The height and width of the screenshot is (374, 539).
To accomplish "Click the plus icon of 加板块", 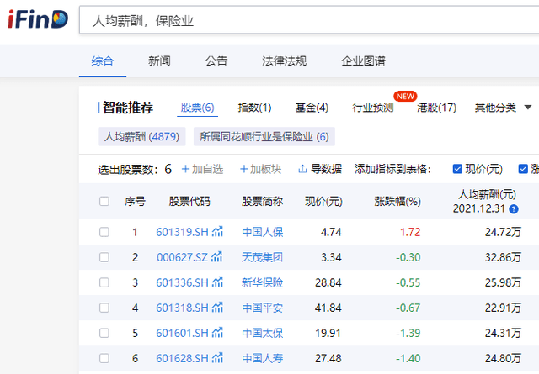I will pyautogui.click(x=244, y=169).
